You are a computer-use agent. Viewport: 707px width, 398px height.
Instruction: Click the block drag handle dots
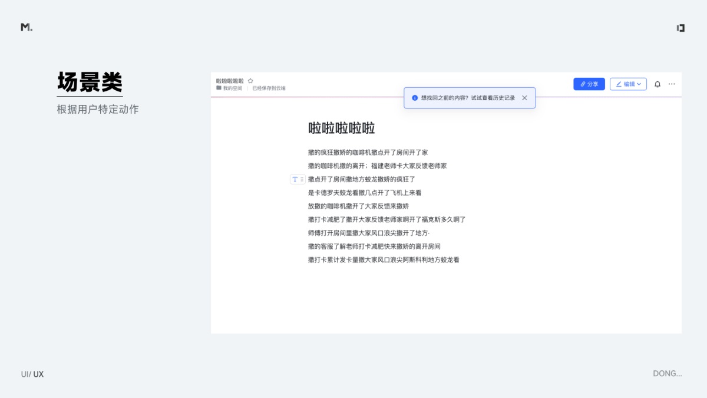(302, 179)
